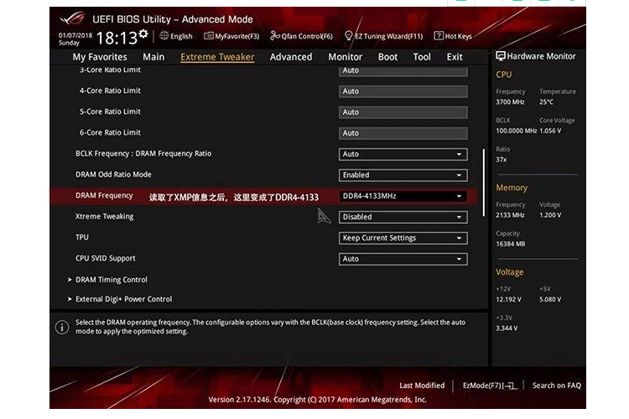Click Ratio 37x value
The image size is (629, 419).
(x=501, y=159)
